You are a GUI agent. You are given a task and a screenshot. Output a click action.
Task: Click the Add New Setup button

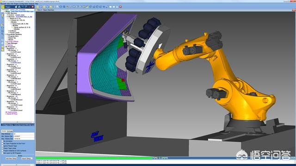point(11,159)
